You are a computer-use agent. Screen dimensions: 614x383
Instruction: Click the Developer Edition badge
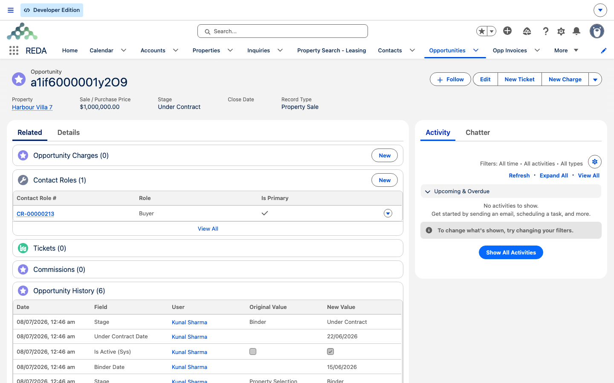(52, 10)
